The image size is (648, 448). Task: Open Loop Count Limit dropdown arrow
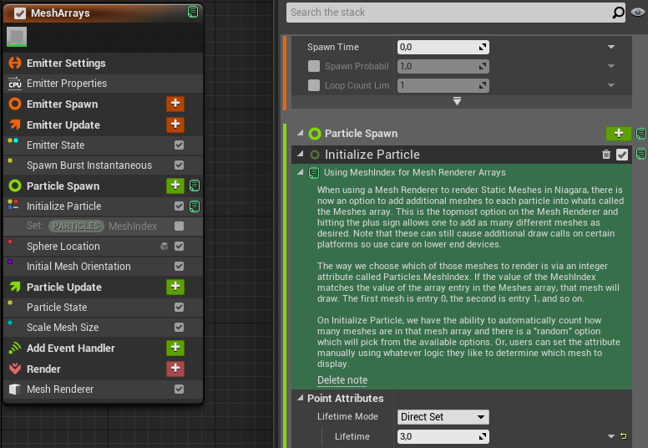[x=611, y=85]
